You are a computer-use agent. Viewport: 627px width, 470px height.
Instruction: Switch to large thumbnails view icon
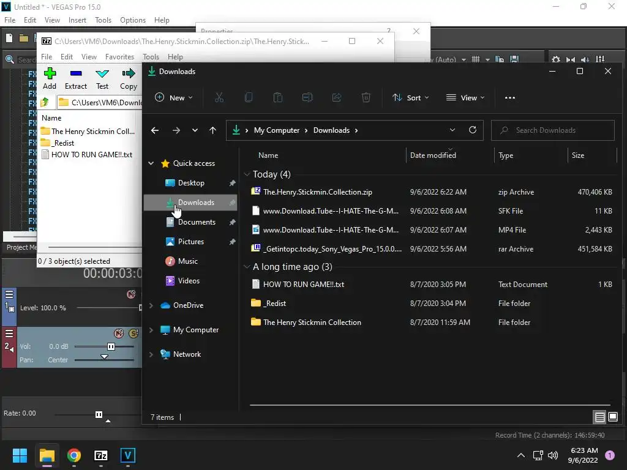click(612, 417)
